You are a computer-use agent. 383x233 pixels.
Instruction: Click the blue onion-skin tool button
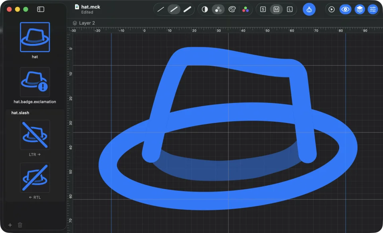309,10
